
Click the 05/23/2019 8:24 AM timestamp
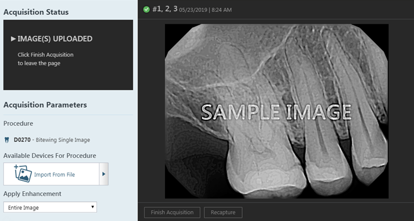[x=205, y=10]
